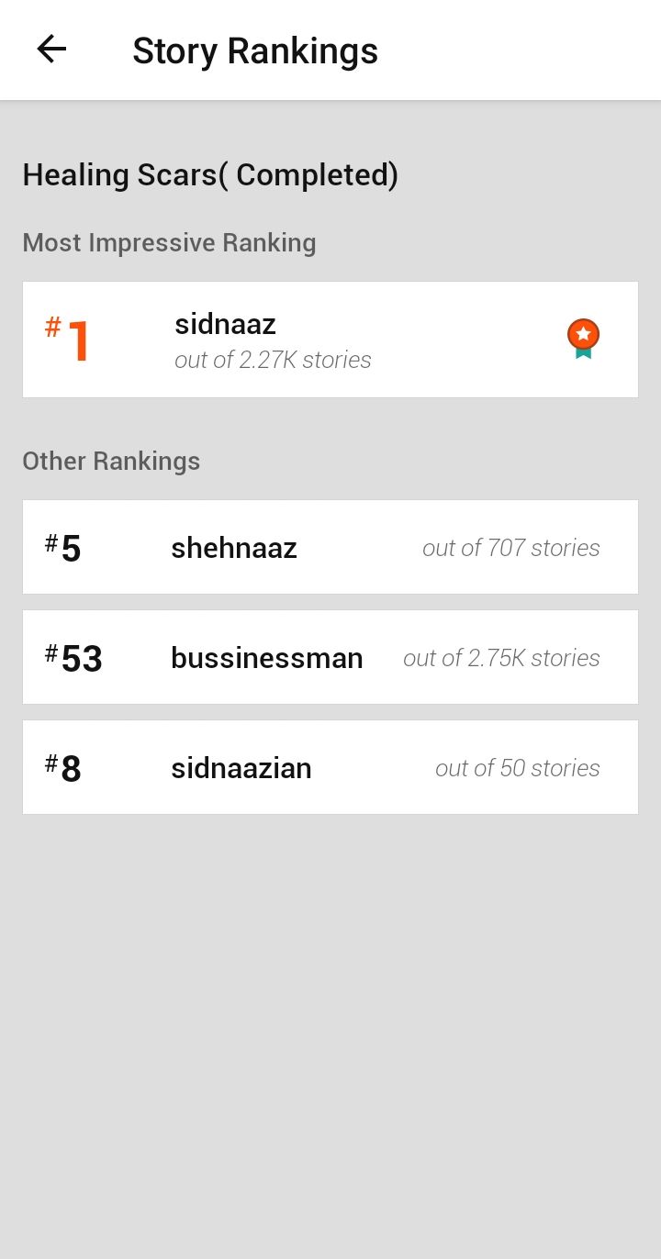Screen dimensions: 661x1259
Task: Tap the Healing Scars( Completed) story title
Action: click(210, 174)
